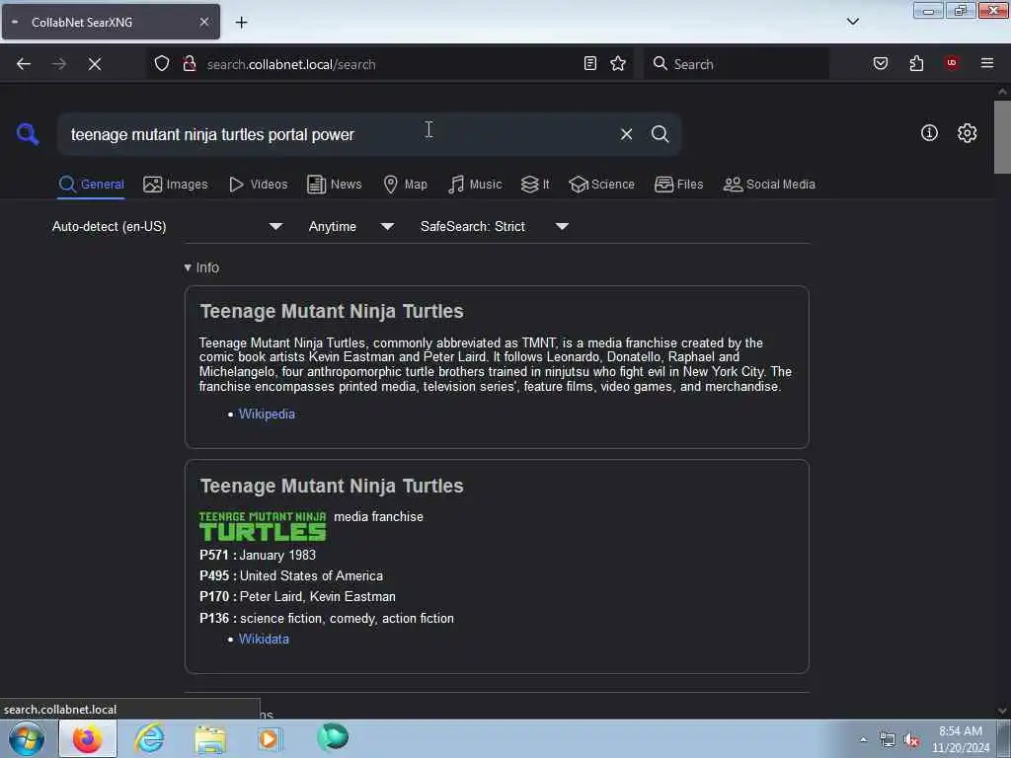Collapse the Info section

(201, 267)
